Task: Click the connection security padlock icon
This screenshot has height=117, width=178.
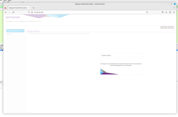Action: click(x=32, y=12)
